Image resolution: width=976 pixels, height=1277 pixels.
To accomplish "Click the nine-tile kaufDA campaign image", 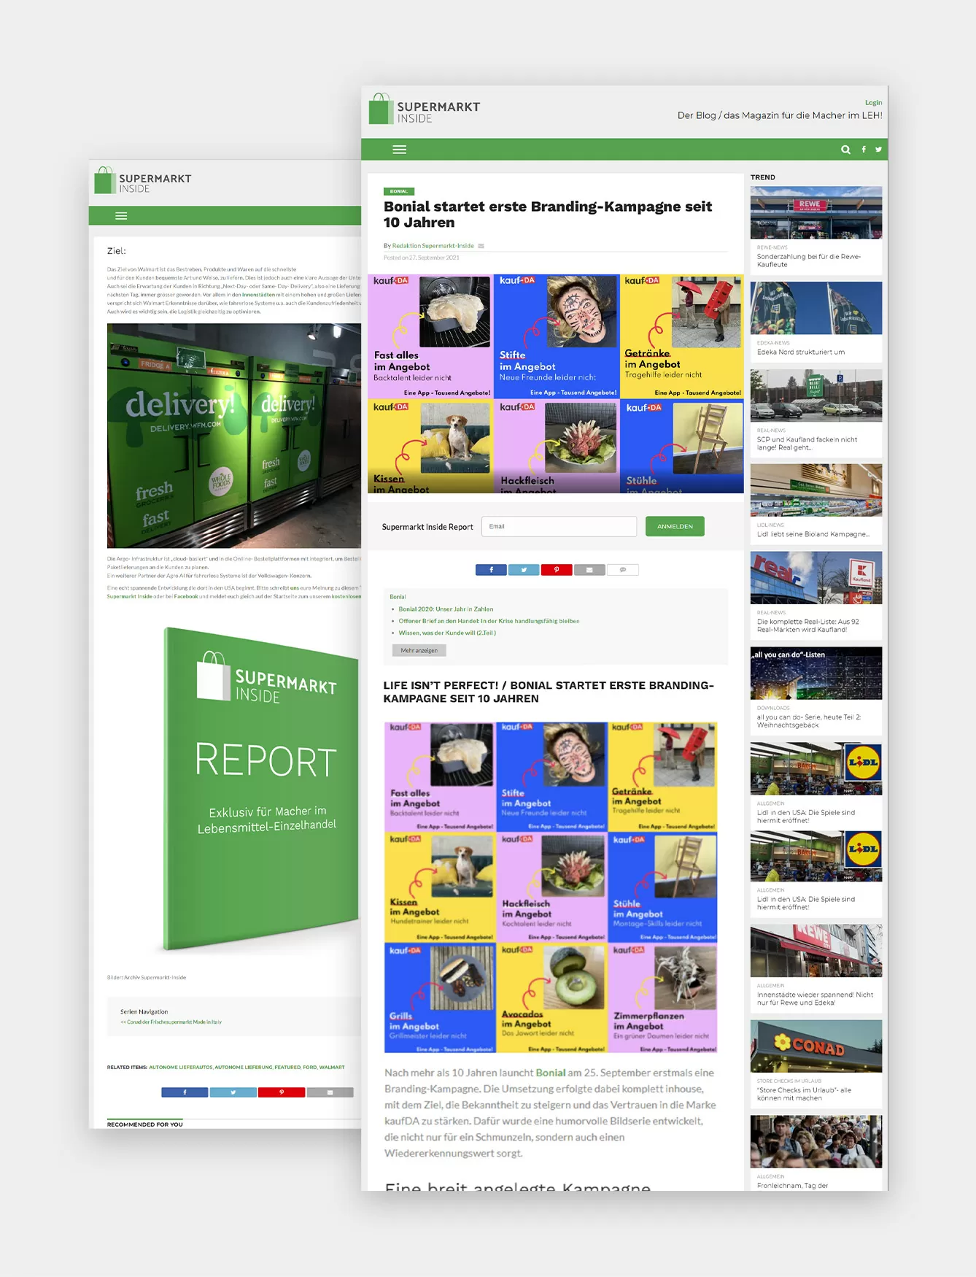I will coord(551,887).
